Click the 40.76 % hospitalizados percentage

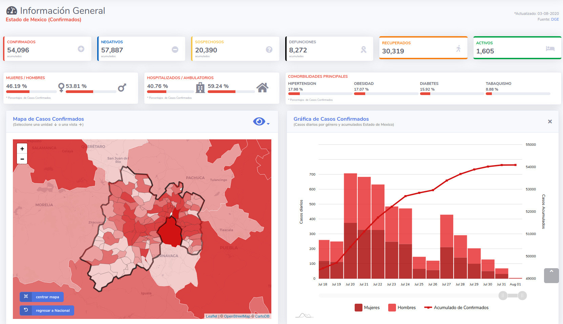click(158, 86)
